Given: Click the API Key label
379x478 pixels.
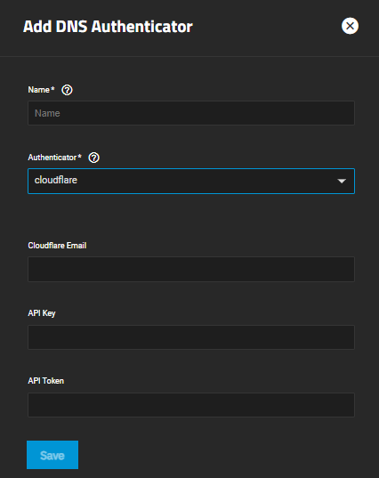Looking at the screenshot, I should click(42, 313).
